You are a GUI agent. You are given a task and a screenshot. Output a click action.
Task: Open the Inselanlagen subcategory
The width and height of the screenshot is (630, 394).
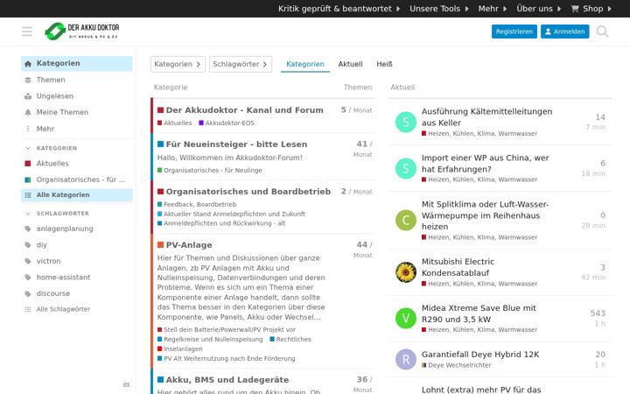(180, 349)
